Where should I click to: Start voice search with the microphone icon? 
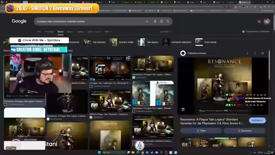(x=155, y=22)
